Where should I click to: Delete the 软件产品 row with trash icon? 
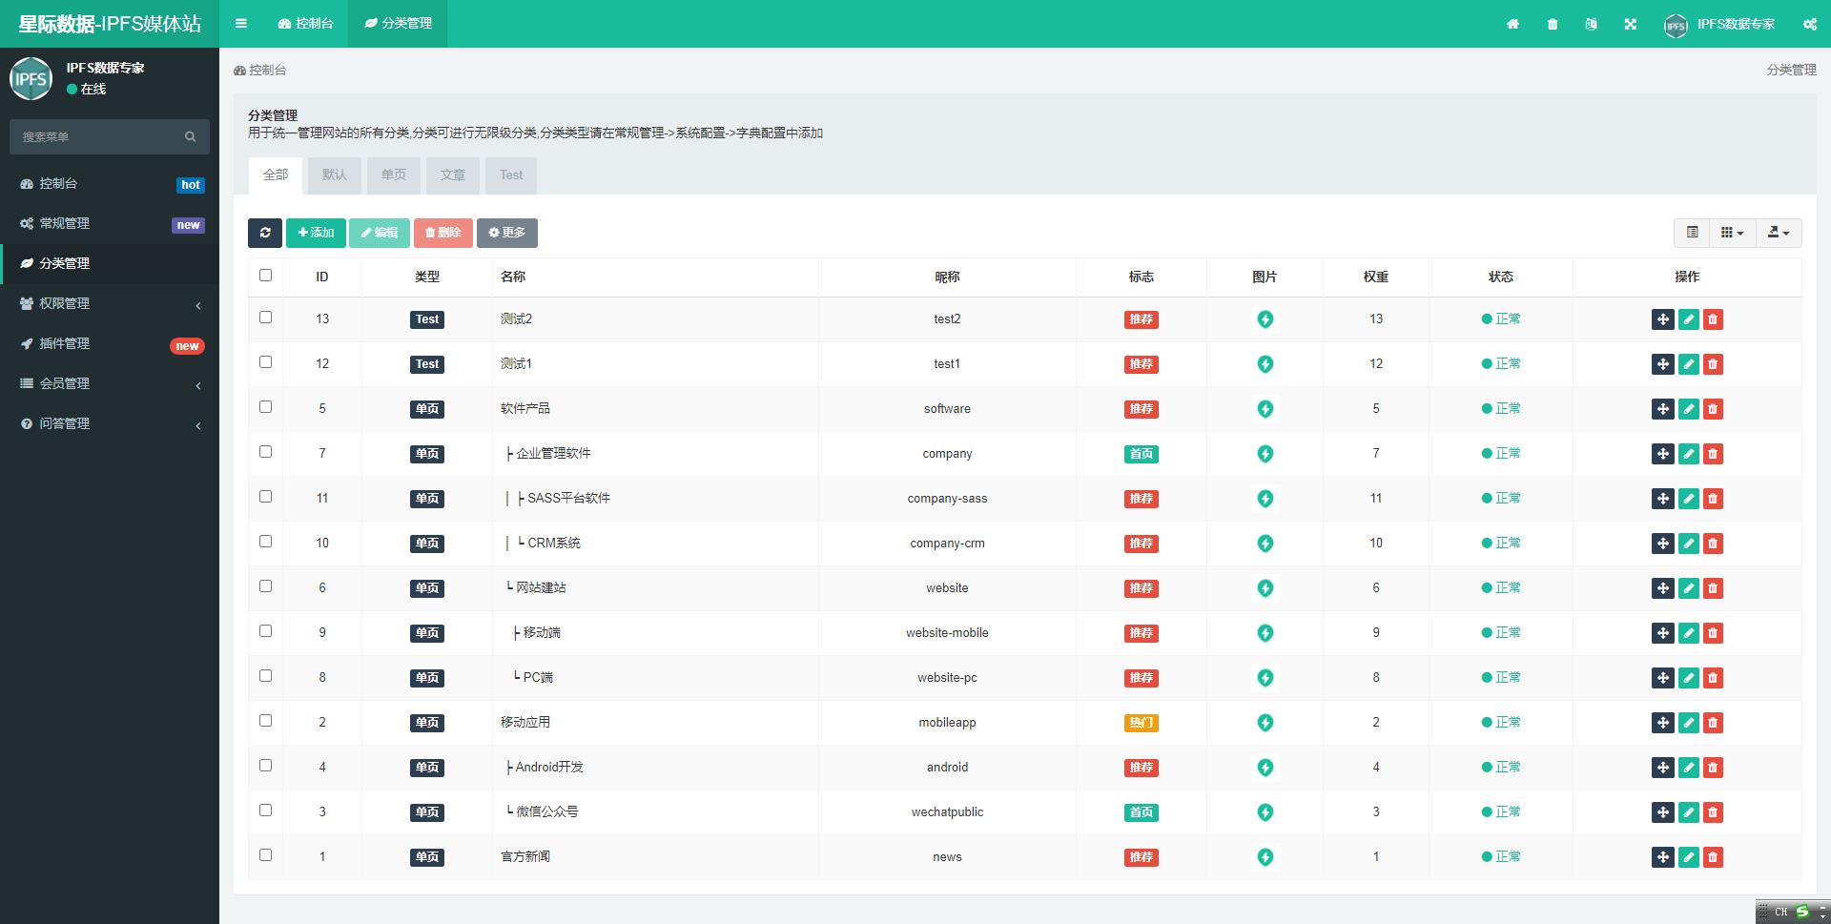tap(1713, 409)
